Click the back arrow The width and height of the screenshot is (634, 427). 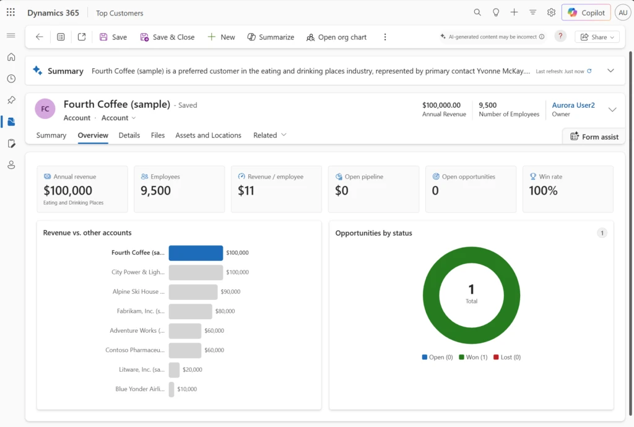coord(39,37)
